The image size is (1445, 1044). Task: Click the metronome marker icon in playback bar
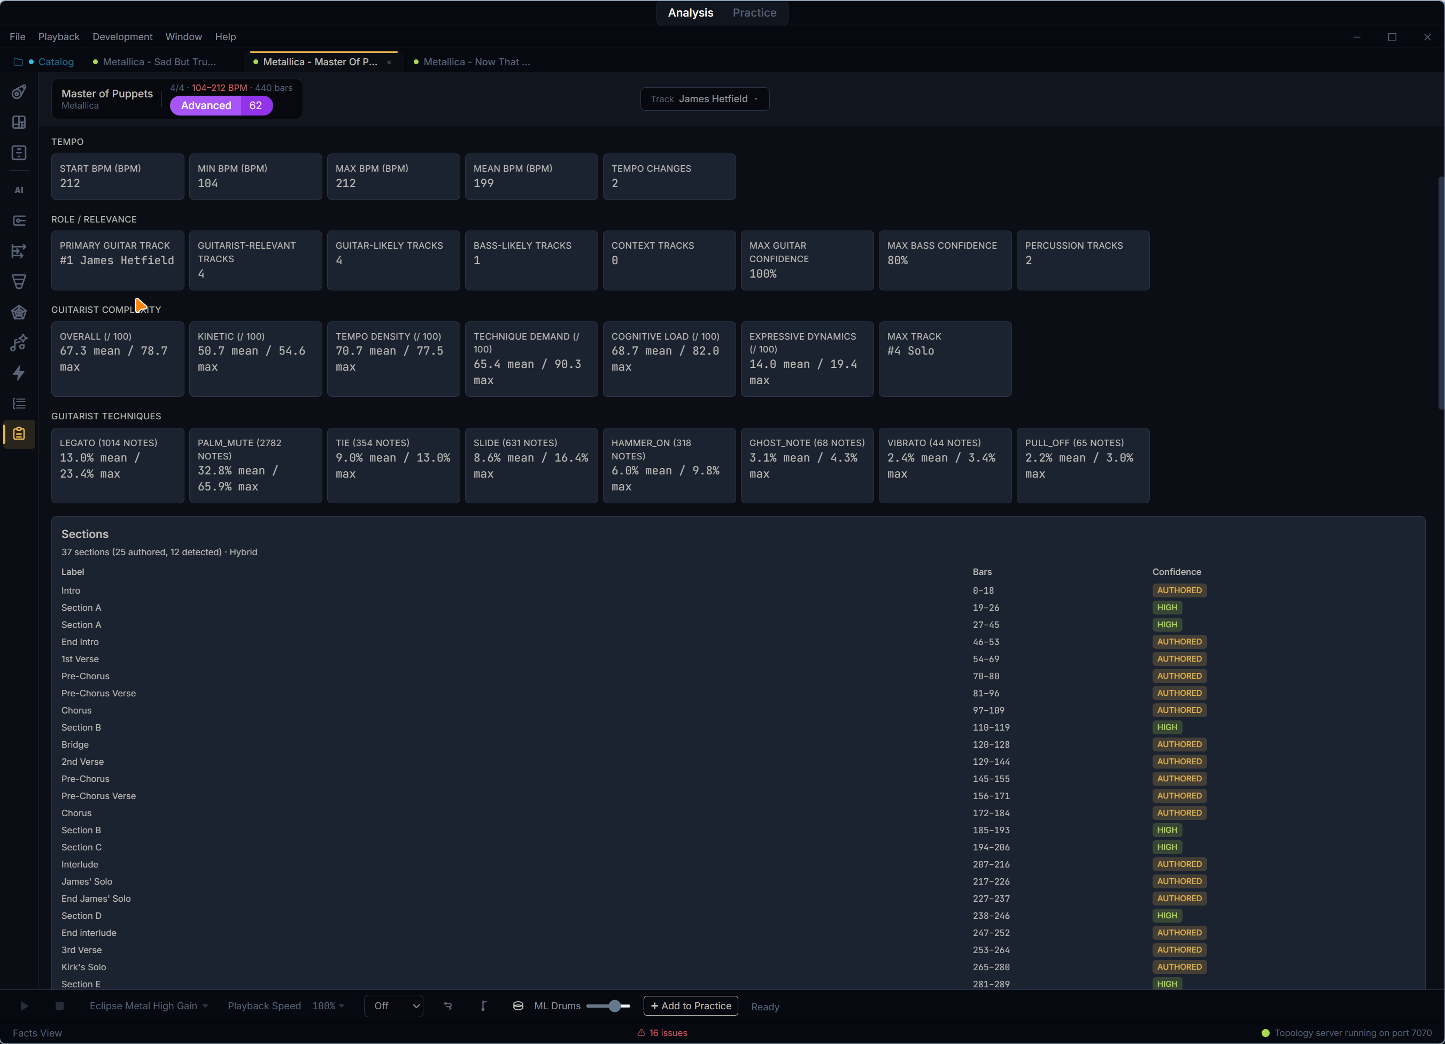484,1005
